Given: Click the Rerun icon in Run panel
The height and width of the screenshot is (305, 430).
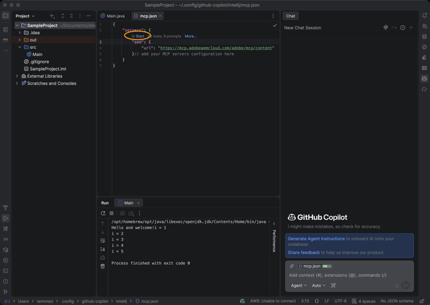Looking at the screenshot, I should pyautogui.click(x=103, y=213).
